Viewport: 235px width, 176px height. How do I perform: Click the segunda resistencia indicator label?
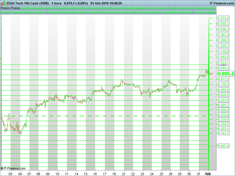tap(178, 12)
